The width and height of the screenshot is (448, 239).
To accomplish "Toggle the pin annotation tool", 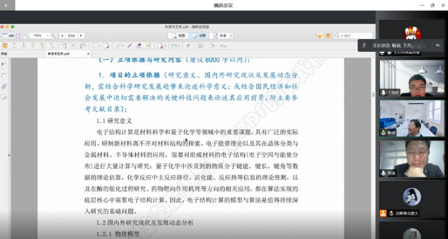I will (188, 46).
